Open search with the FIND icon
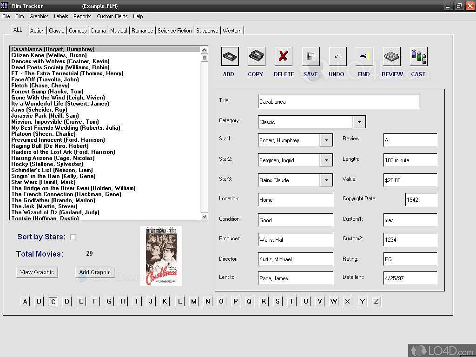This screenshot has width=476, height=357. point(364,56)
